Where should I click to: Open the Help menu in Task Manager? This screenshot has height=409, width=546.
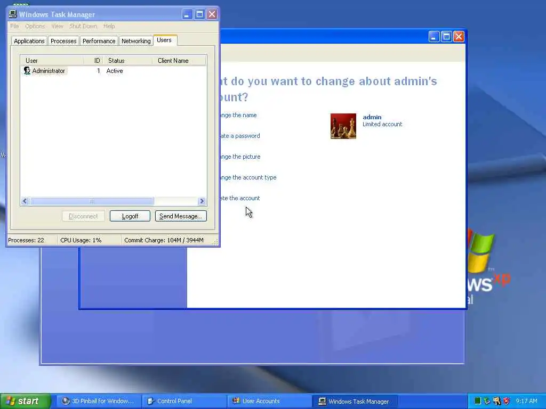pos(109,26)
